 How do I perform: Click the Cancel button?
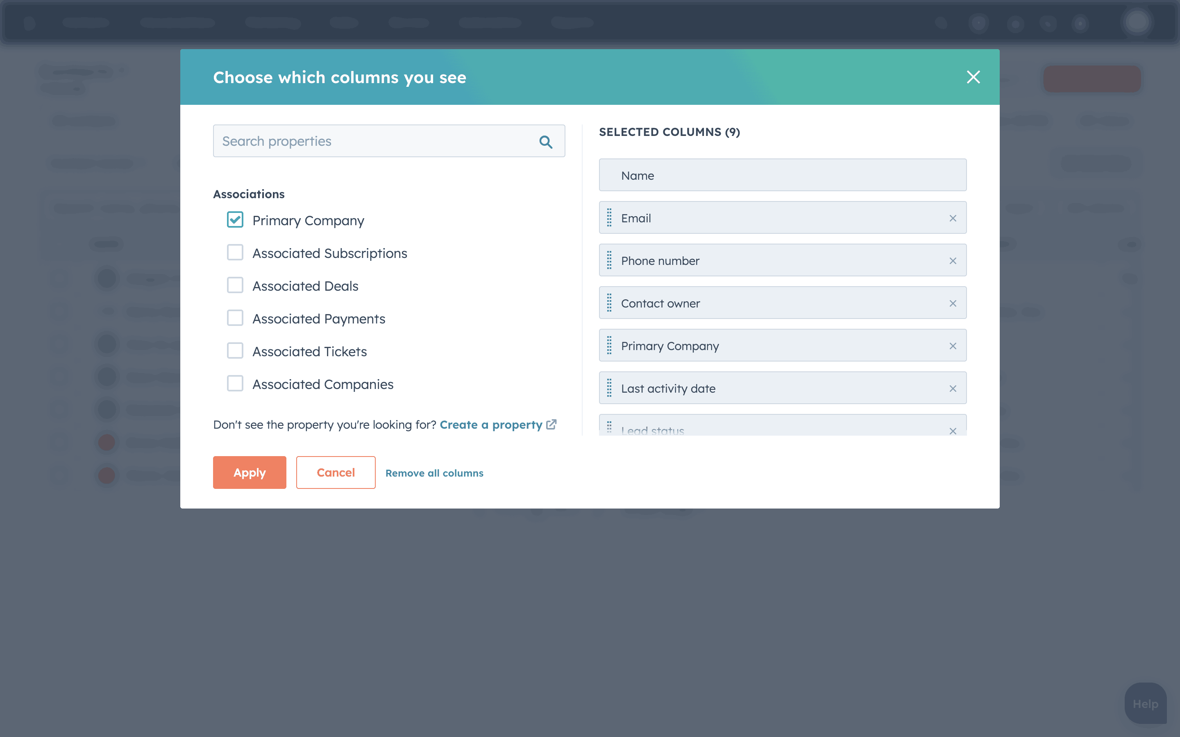point(336,472)
